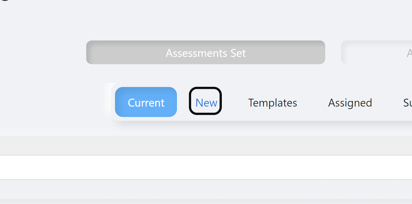Click the grey strip below the white row
Image resolution: width=412 pixels, height=204 pixels.
pyautogui.click(x=206, y=189)
